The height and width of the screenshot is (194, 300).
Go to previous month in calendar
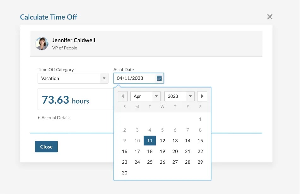pyautogui.click(x=123, y=96)
